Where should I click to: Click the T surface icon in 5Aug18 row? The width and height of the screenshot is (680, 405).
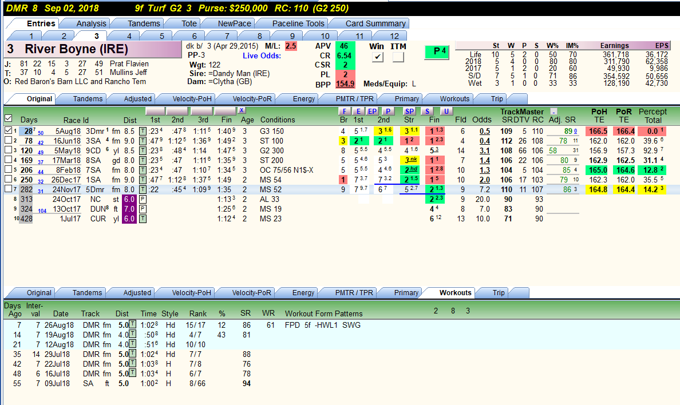143,132
